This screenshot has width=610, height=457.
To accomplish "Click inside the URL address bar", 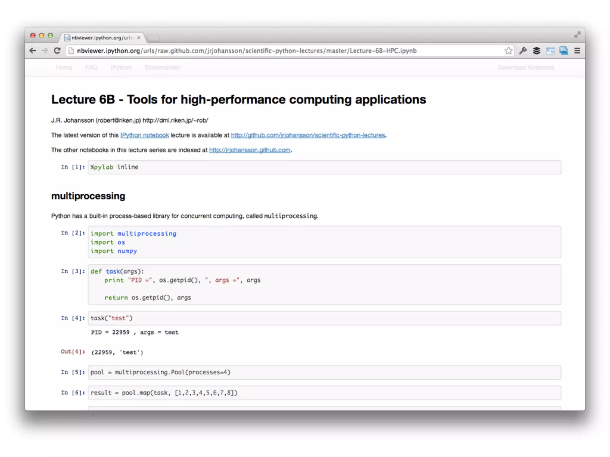I will [x=268, y=51].
